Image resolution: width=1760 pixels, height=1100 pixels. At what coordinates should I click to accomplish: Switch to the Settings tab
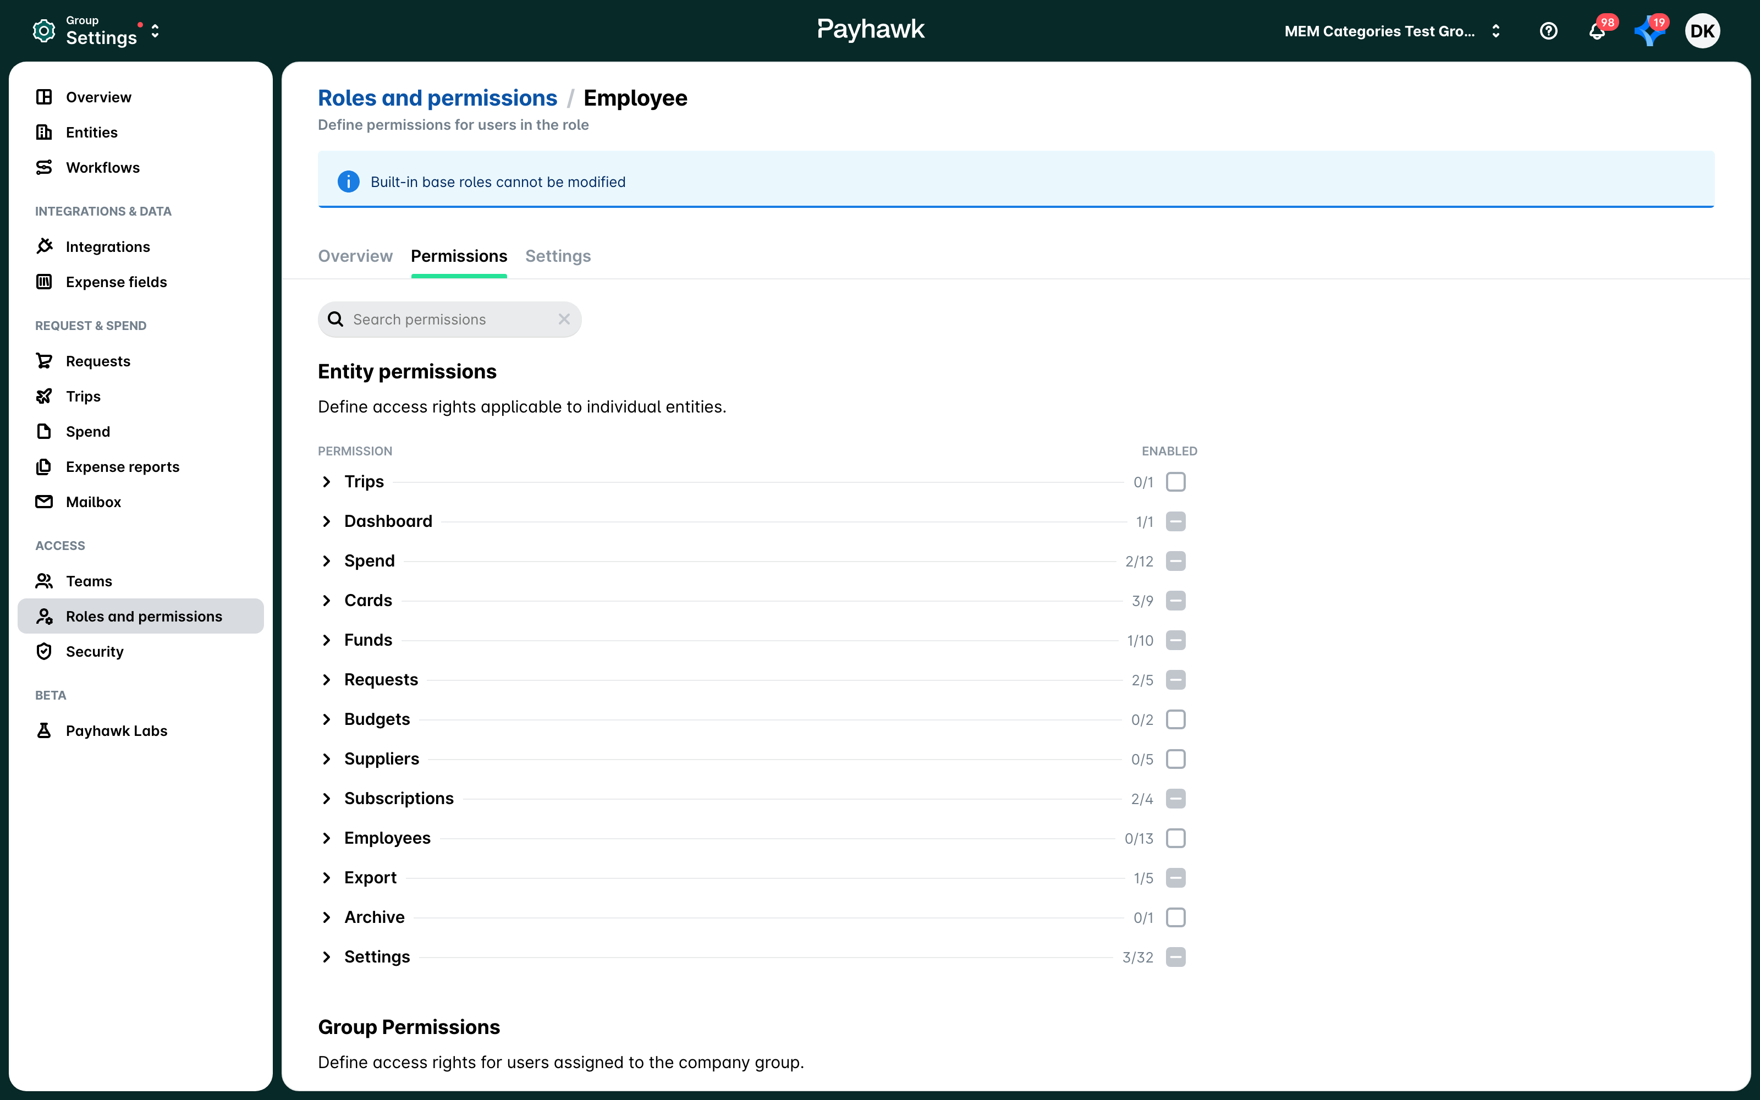(558, 256)
